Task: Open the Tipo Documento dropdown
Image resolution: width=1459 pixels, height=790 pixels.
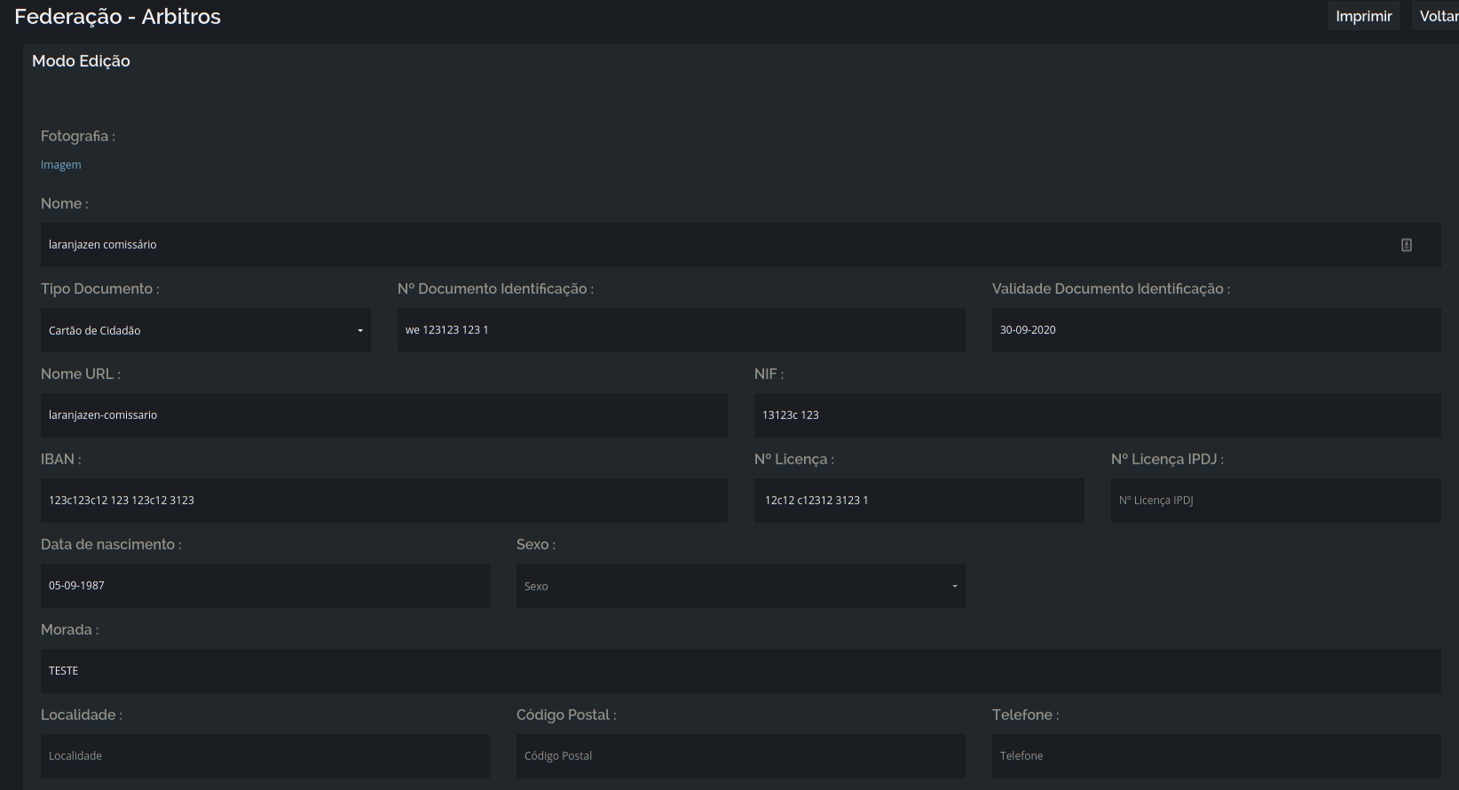Action: 206,330
